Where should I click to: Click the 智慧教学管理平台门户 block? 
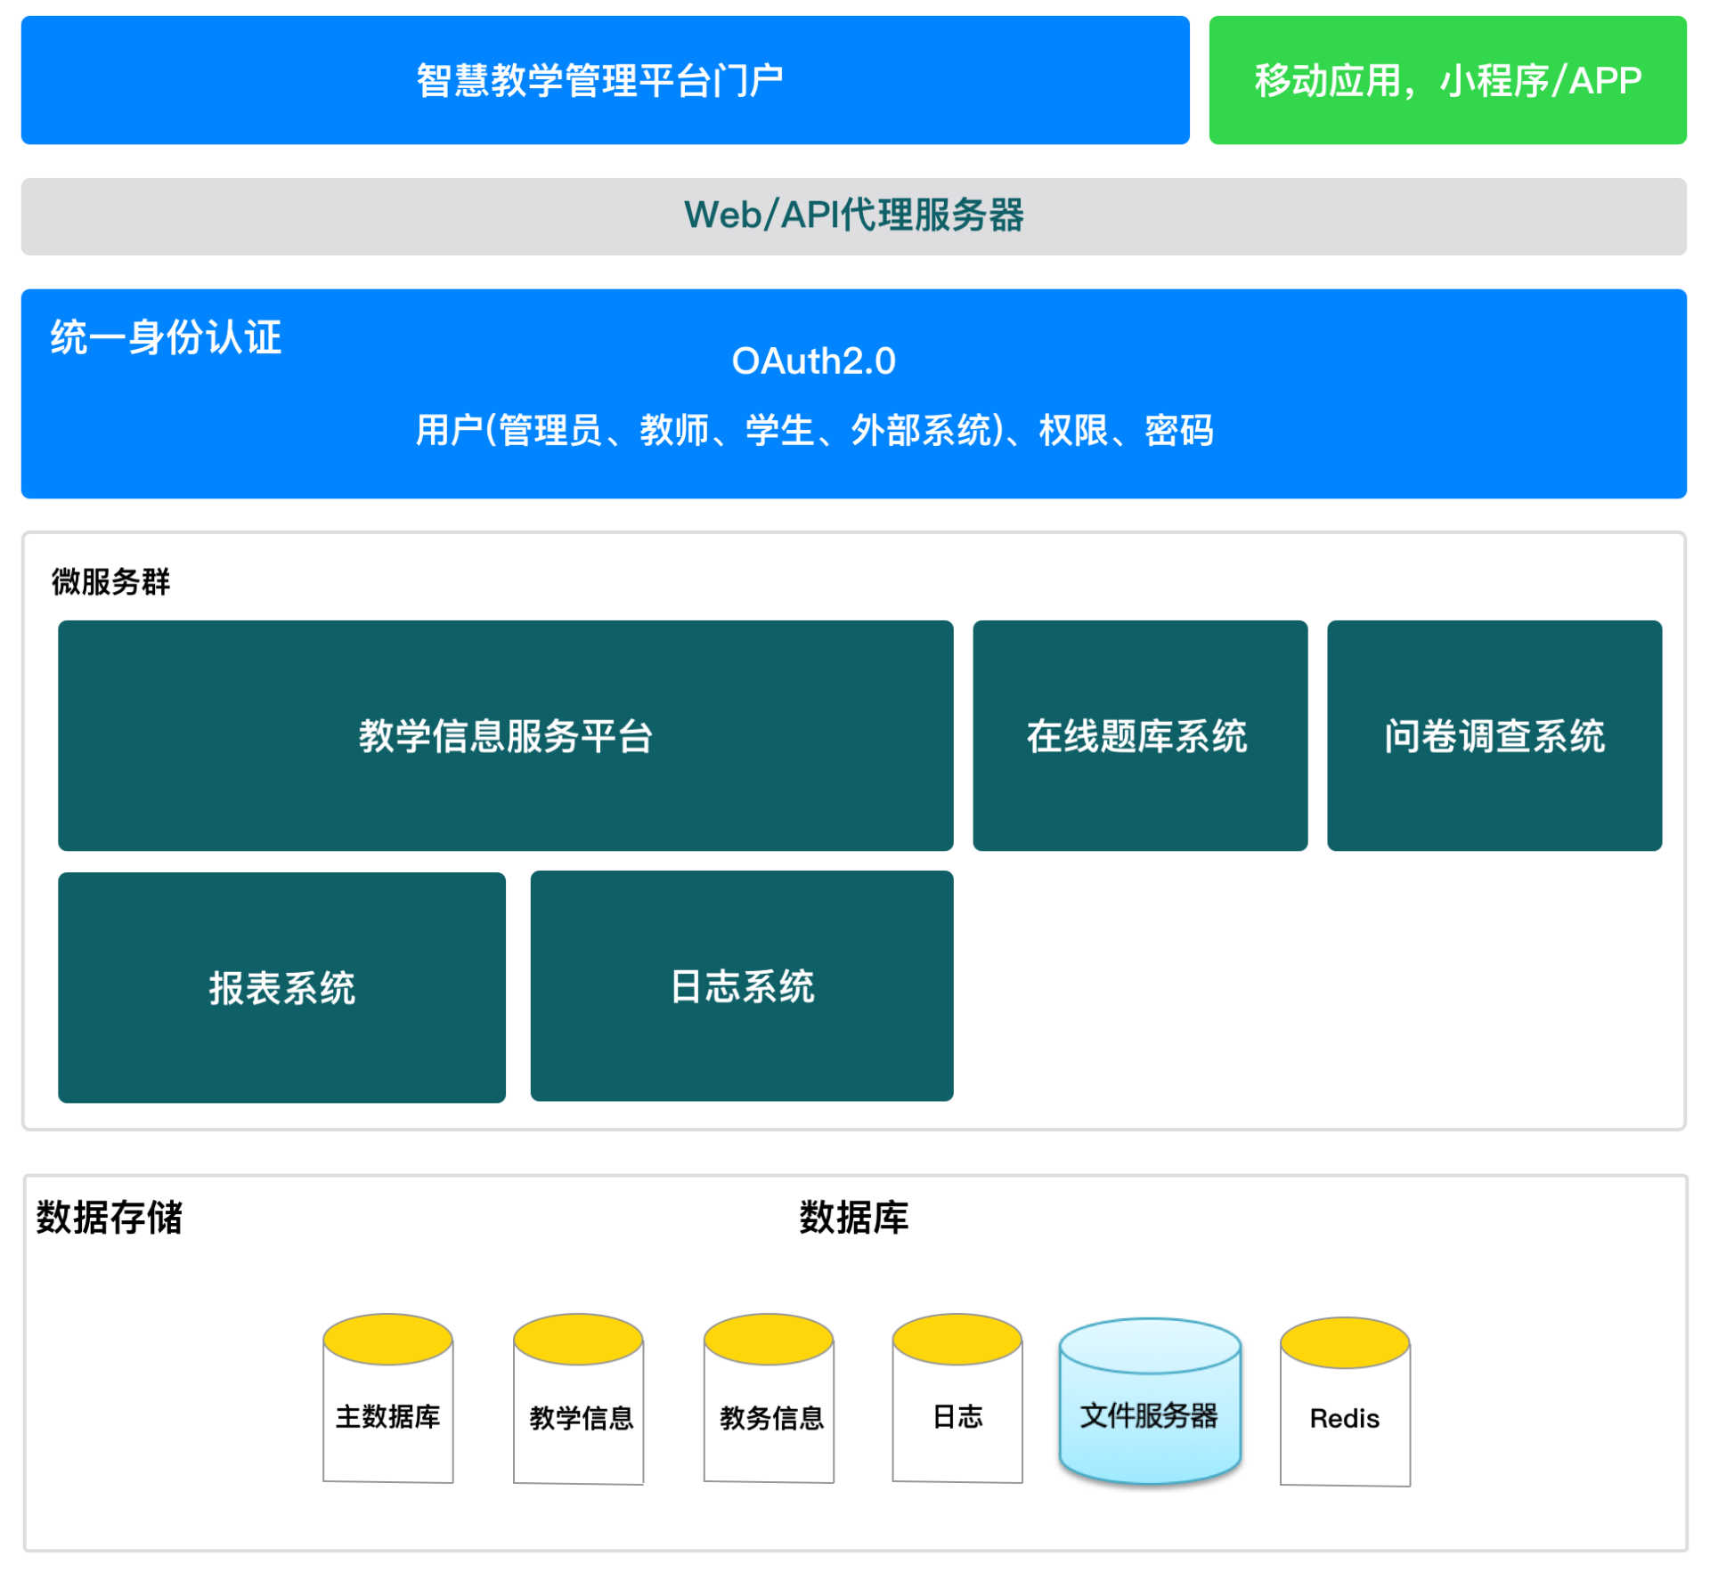pyautogui.click(x=605, y=80)
